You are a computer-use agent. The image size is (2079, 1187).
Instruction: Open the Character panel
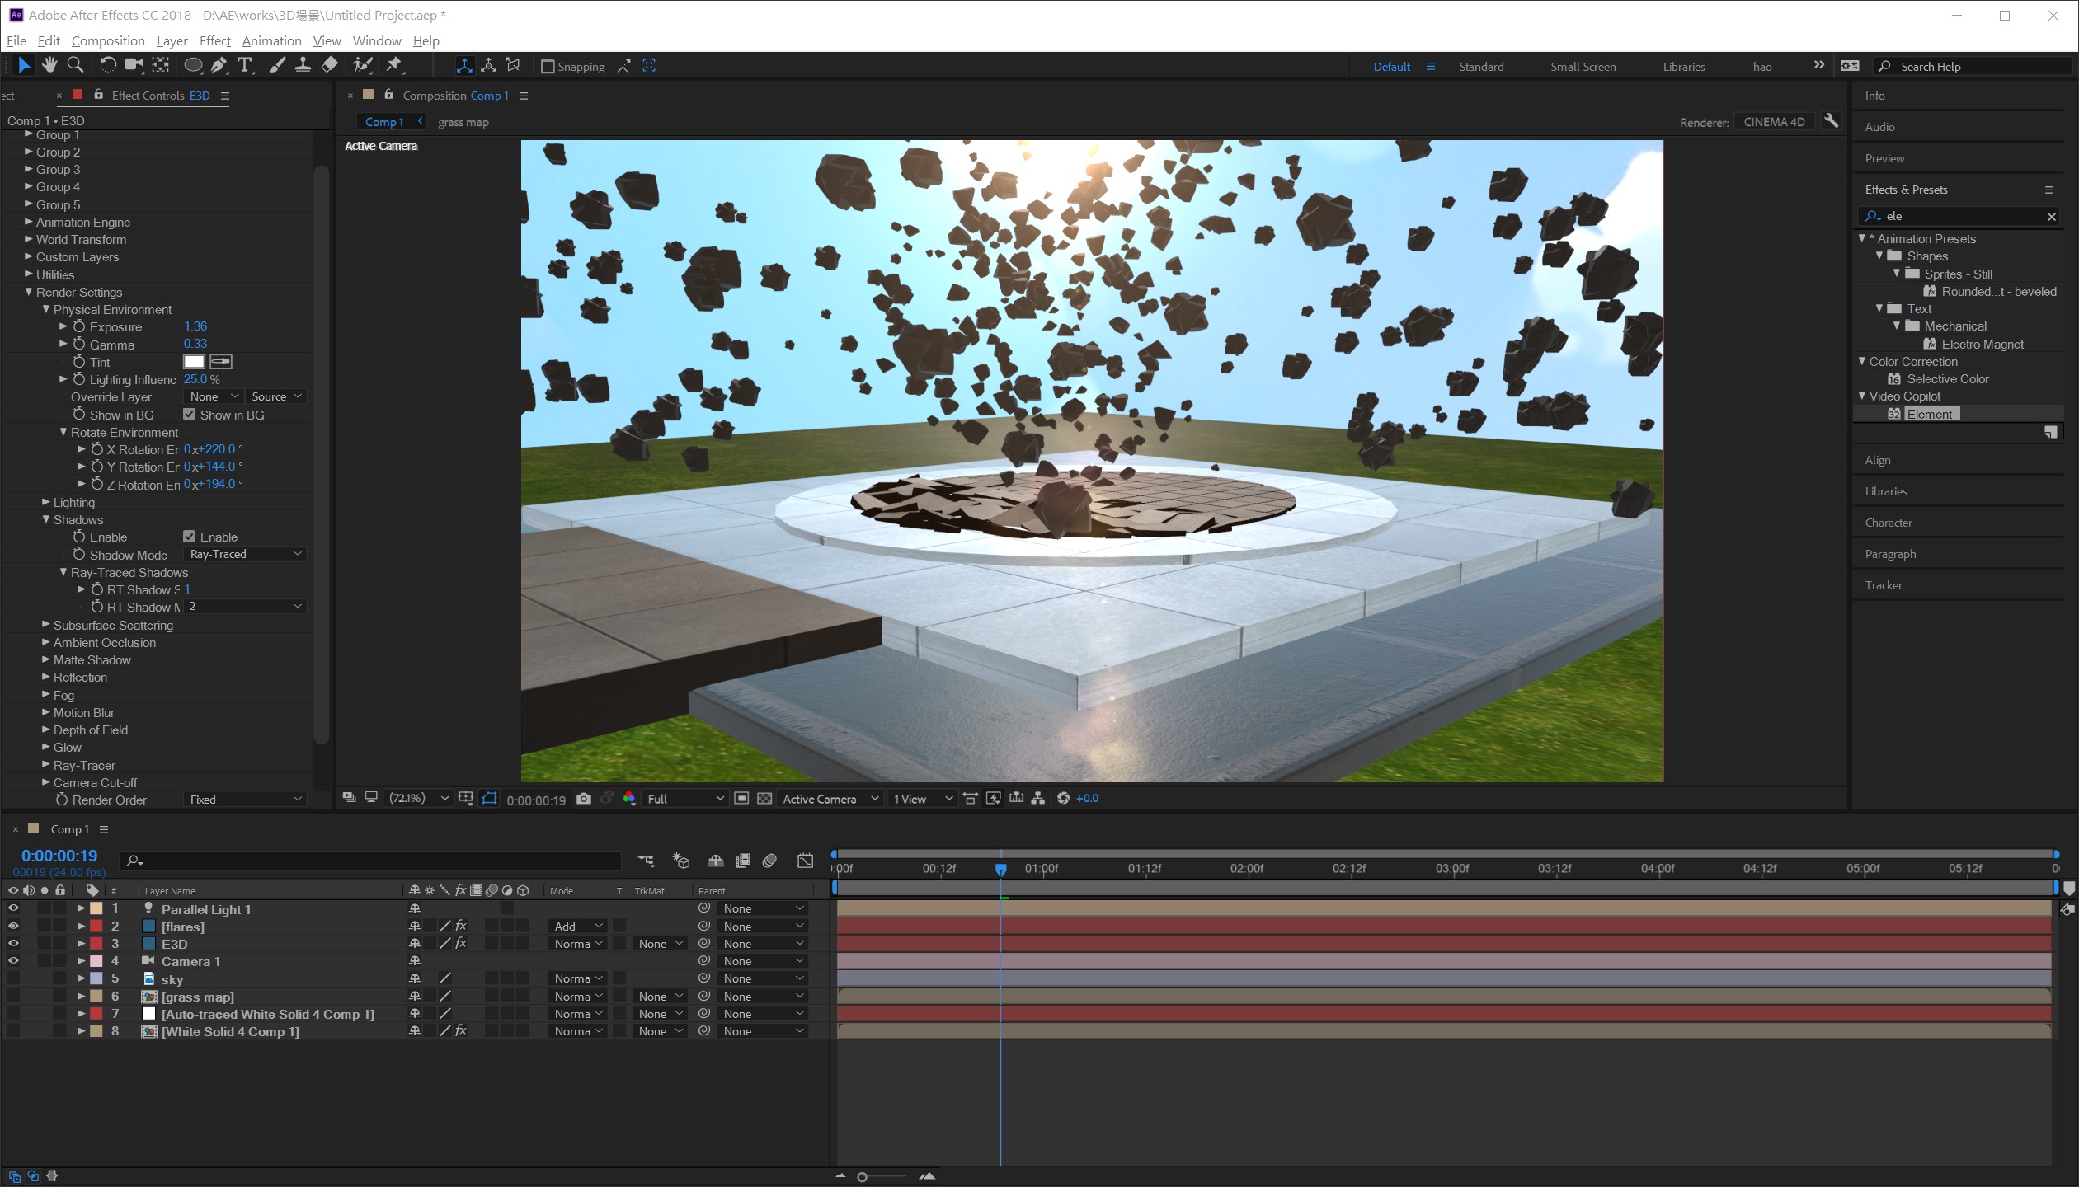1888,523
